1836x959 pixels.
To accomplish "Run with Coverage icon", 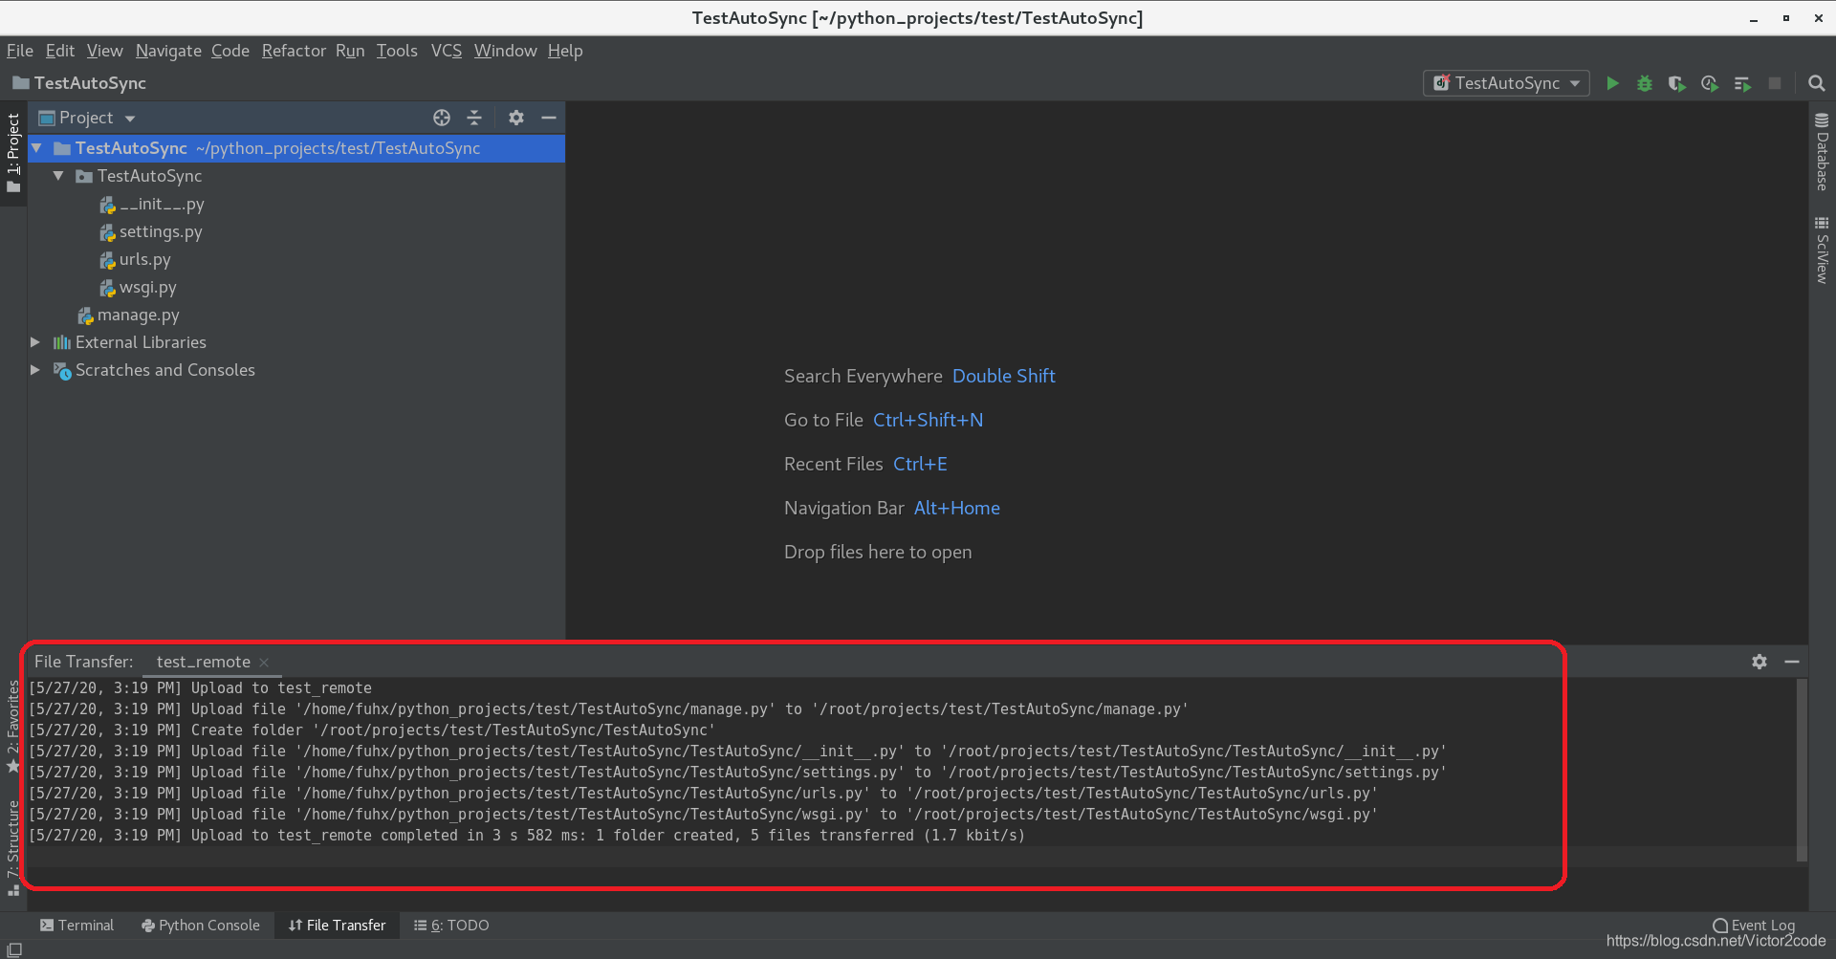I will click(1676, 83).
